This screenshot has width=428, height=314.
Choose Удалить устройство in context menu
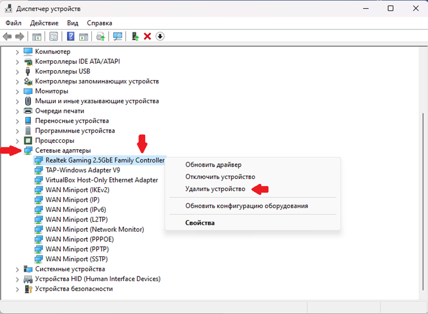[215, 189]
